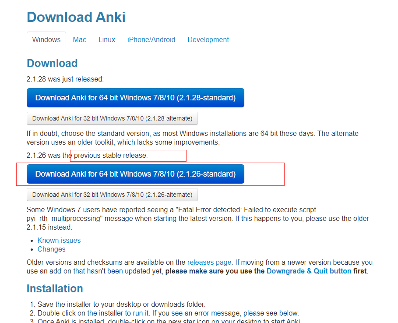The width and height of the screenshot is (398, 323).
Task: Open the Known issues link
Action: [59, 241]
